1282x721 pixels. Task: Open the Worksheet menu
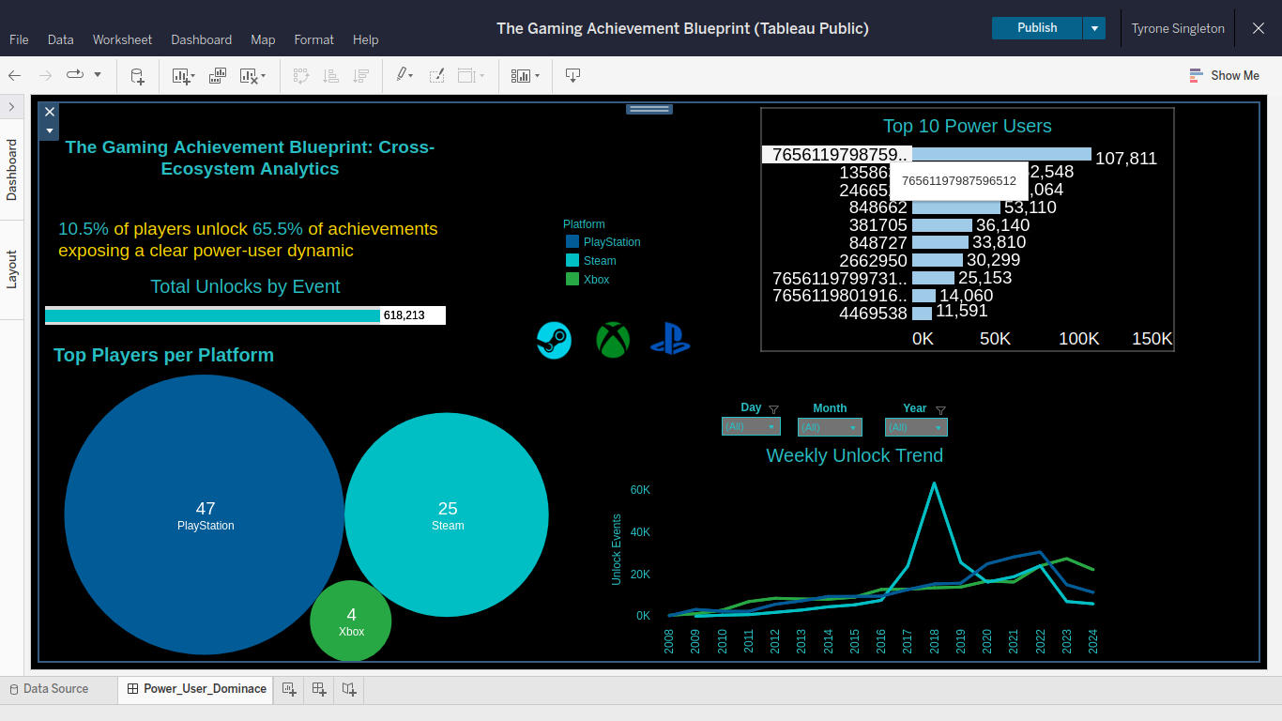pyautogui.click(x=122, y=39)
